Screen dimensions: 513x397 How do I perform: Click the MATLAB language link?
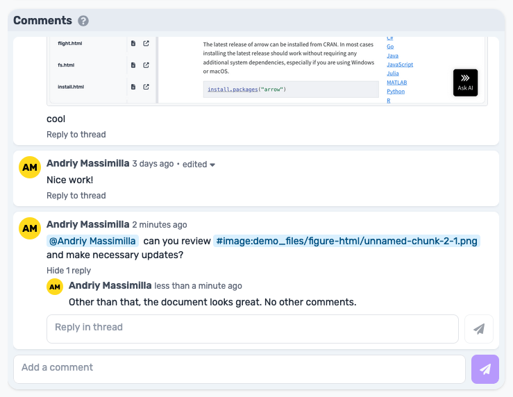tap(397, 83)
